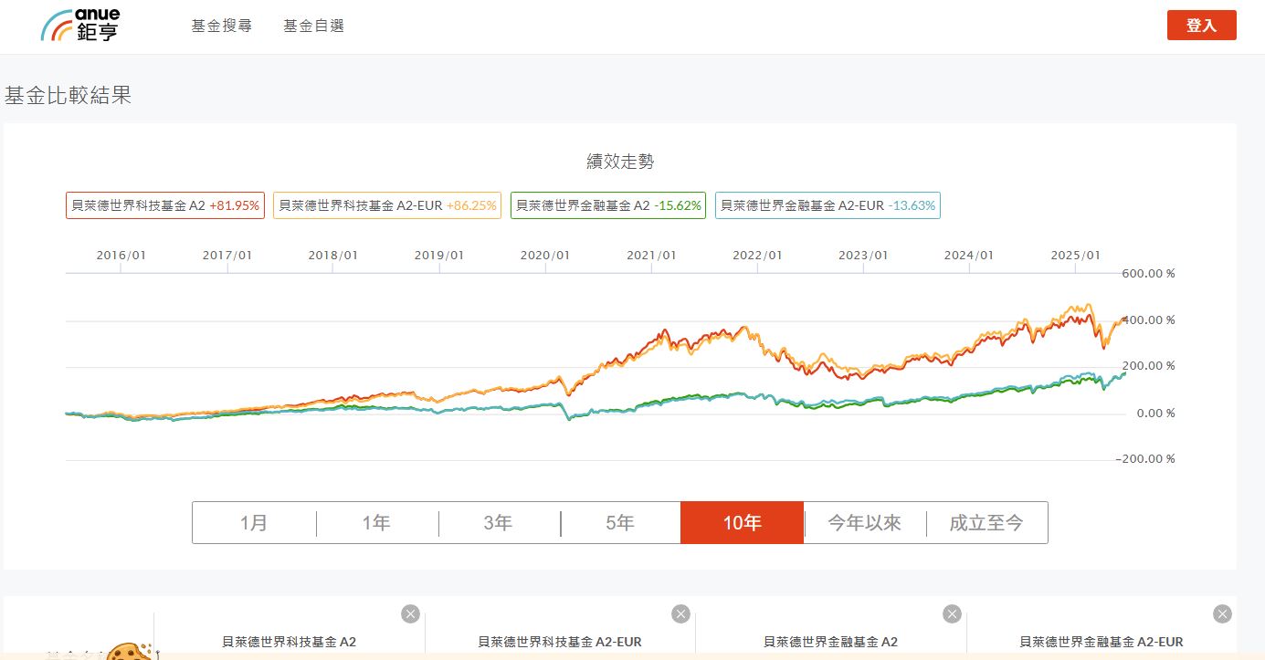The width and height of the screenshot is (1265, 660).
Task: Select the 今年以來 period tab
Action: pos(864,523)
